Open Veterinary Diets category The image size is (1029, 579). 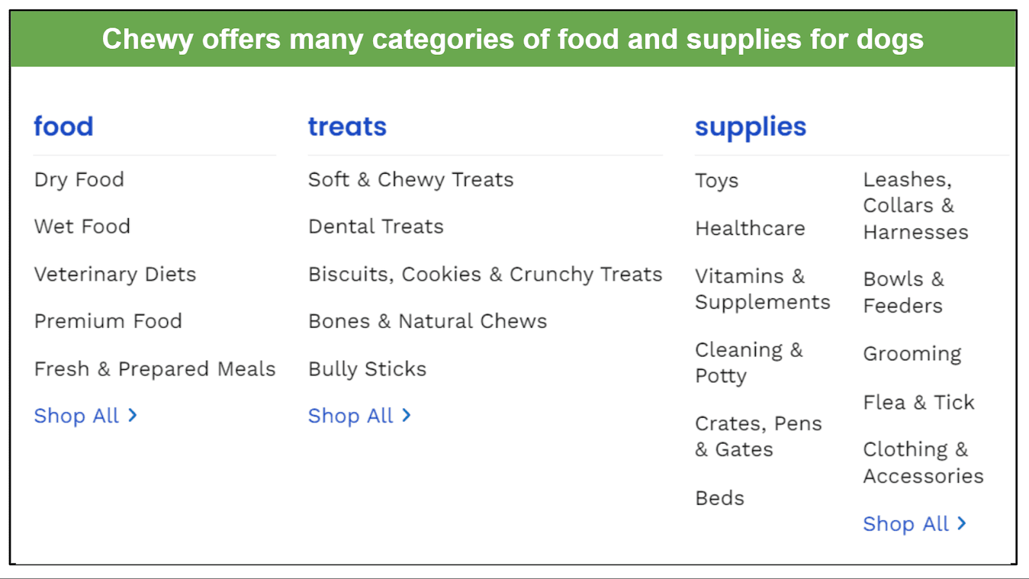click(x=115, y=274)
